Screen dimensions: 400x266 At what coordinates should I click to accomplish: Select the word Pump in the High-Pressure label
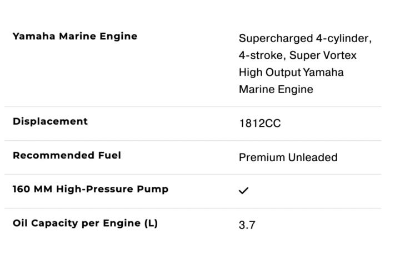pyautogui.click(x=153, y=190)
